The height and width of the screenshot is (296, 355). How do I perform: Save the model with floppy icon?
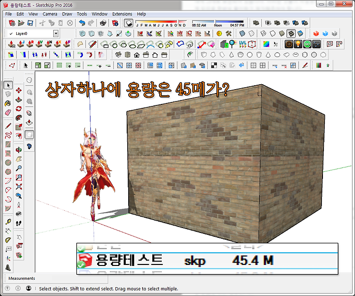(30, 23)
